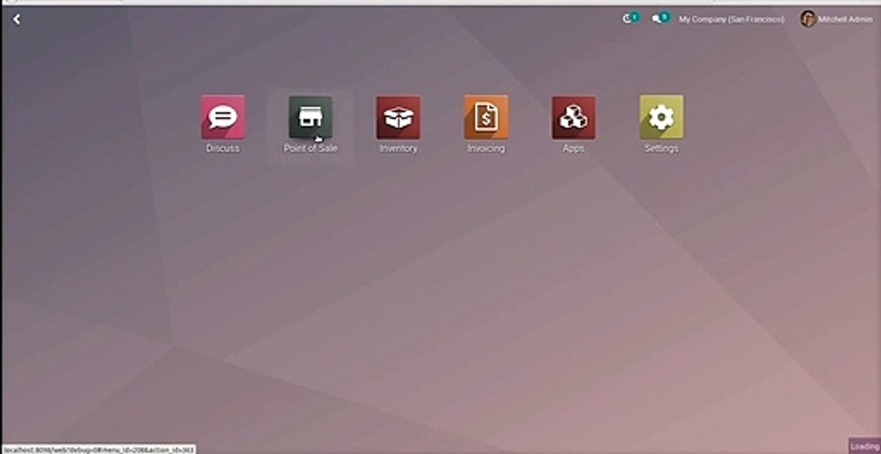This screenshot has width=881, height=454.
Task: Open the Settings gear app
Action: click(661, 117)
